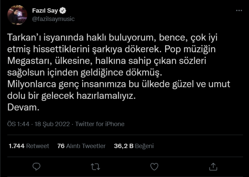
Task: Click the @fazilsaymusic handle
Action: coord(53,19)
